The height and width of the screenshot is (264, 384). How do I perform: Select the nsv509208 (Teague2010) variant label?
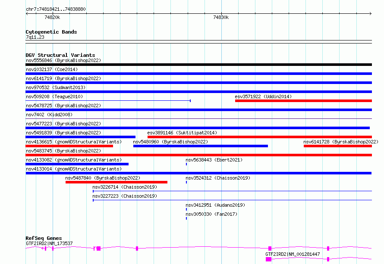(54, 96)
